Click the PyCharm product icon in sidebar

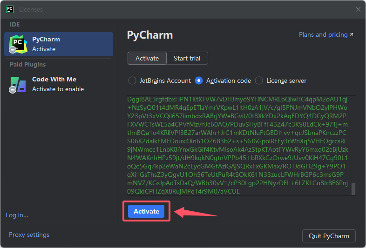(x=18, y=44)
